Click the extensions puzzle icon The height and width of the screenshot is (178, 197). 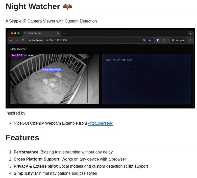pos(164,40)
